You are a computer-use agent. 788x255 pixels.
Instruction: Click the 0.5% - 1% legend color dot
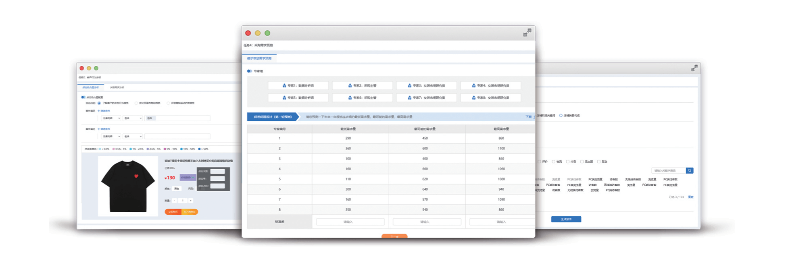(114, 149)
